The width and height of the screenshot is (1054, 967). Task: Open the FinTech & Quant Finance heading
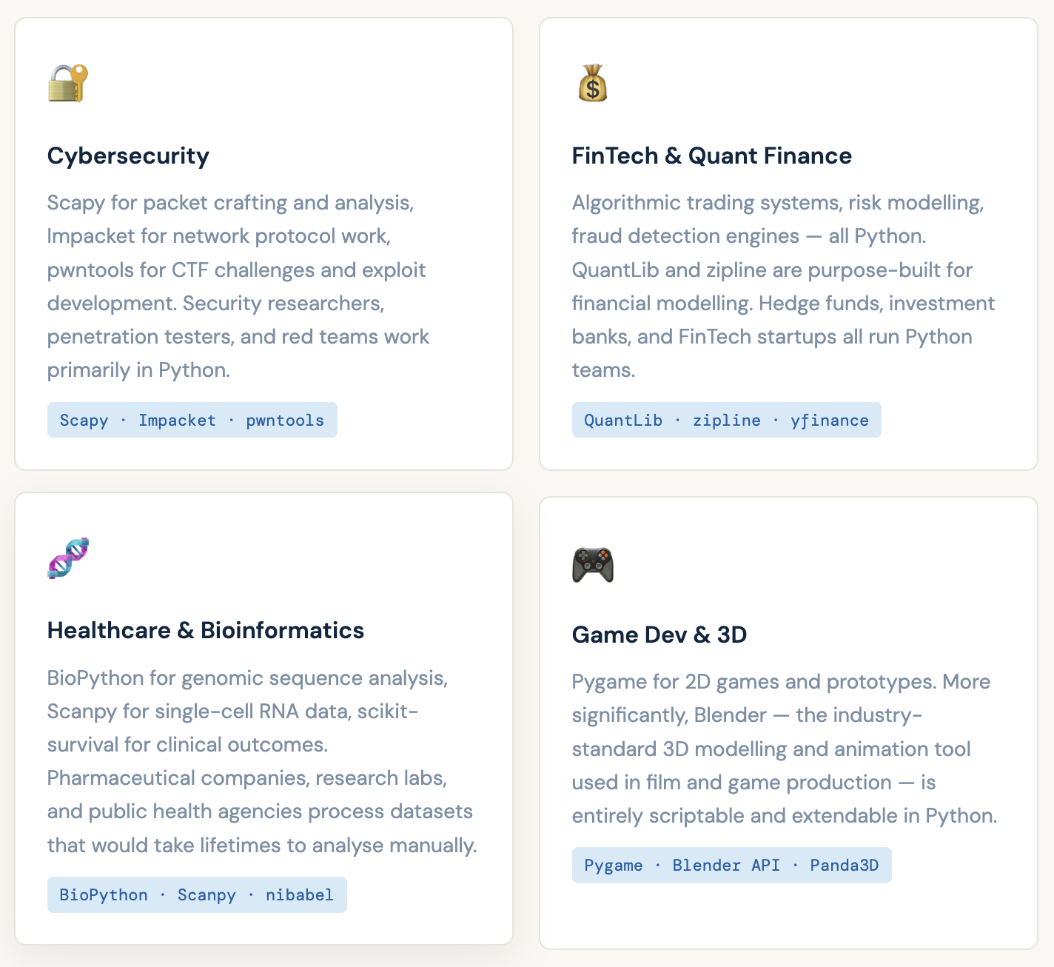point(711,155)
